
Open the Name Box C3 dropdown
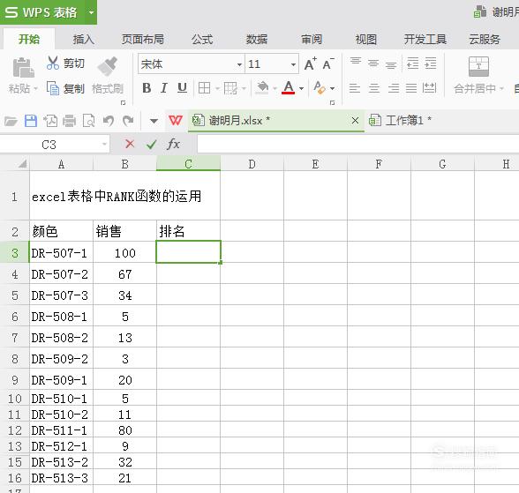(x=104, y=144)
